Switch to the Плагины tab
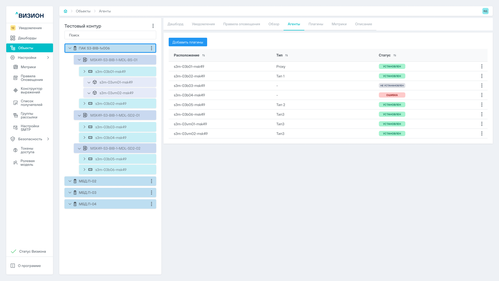The height and width of the screenshot is (281, 499). (316, 24)
